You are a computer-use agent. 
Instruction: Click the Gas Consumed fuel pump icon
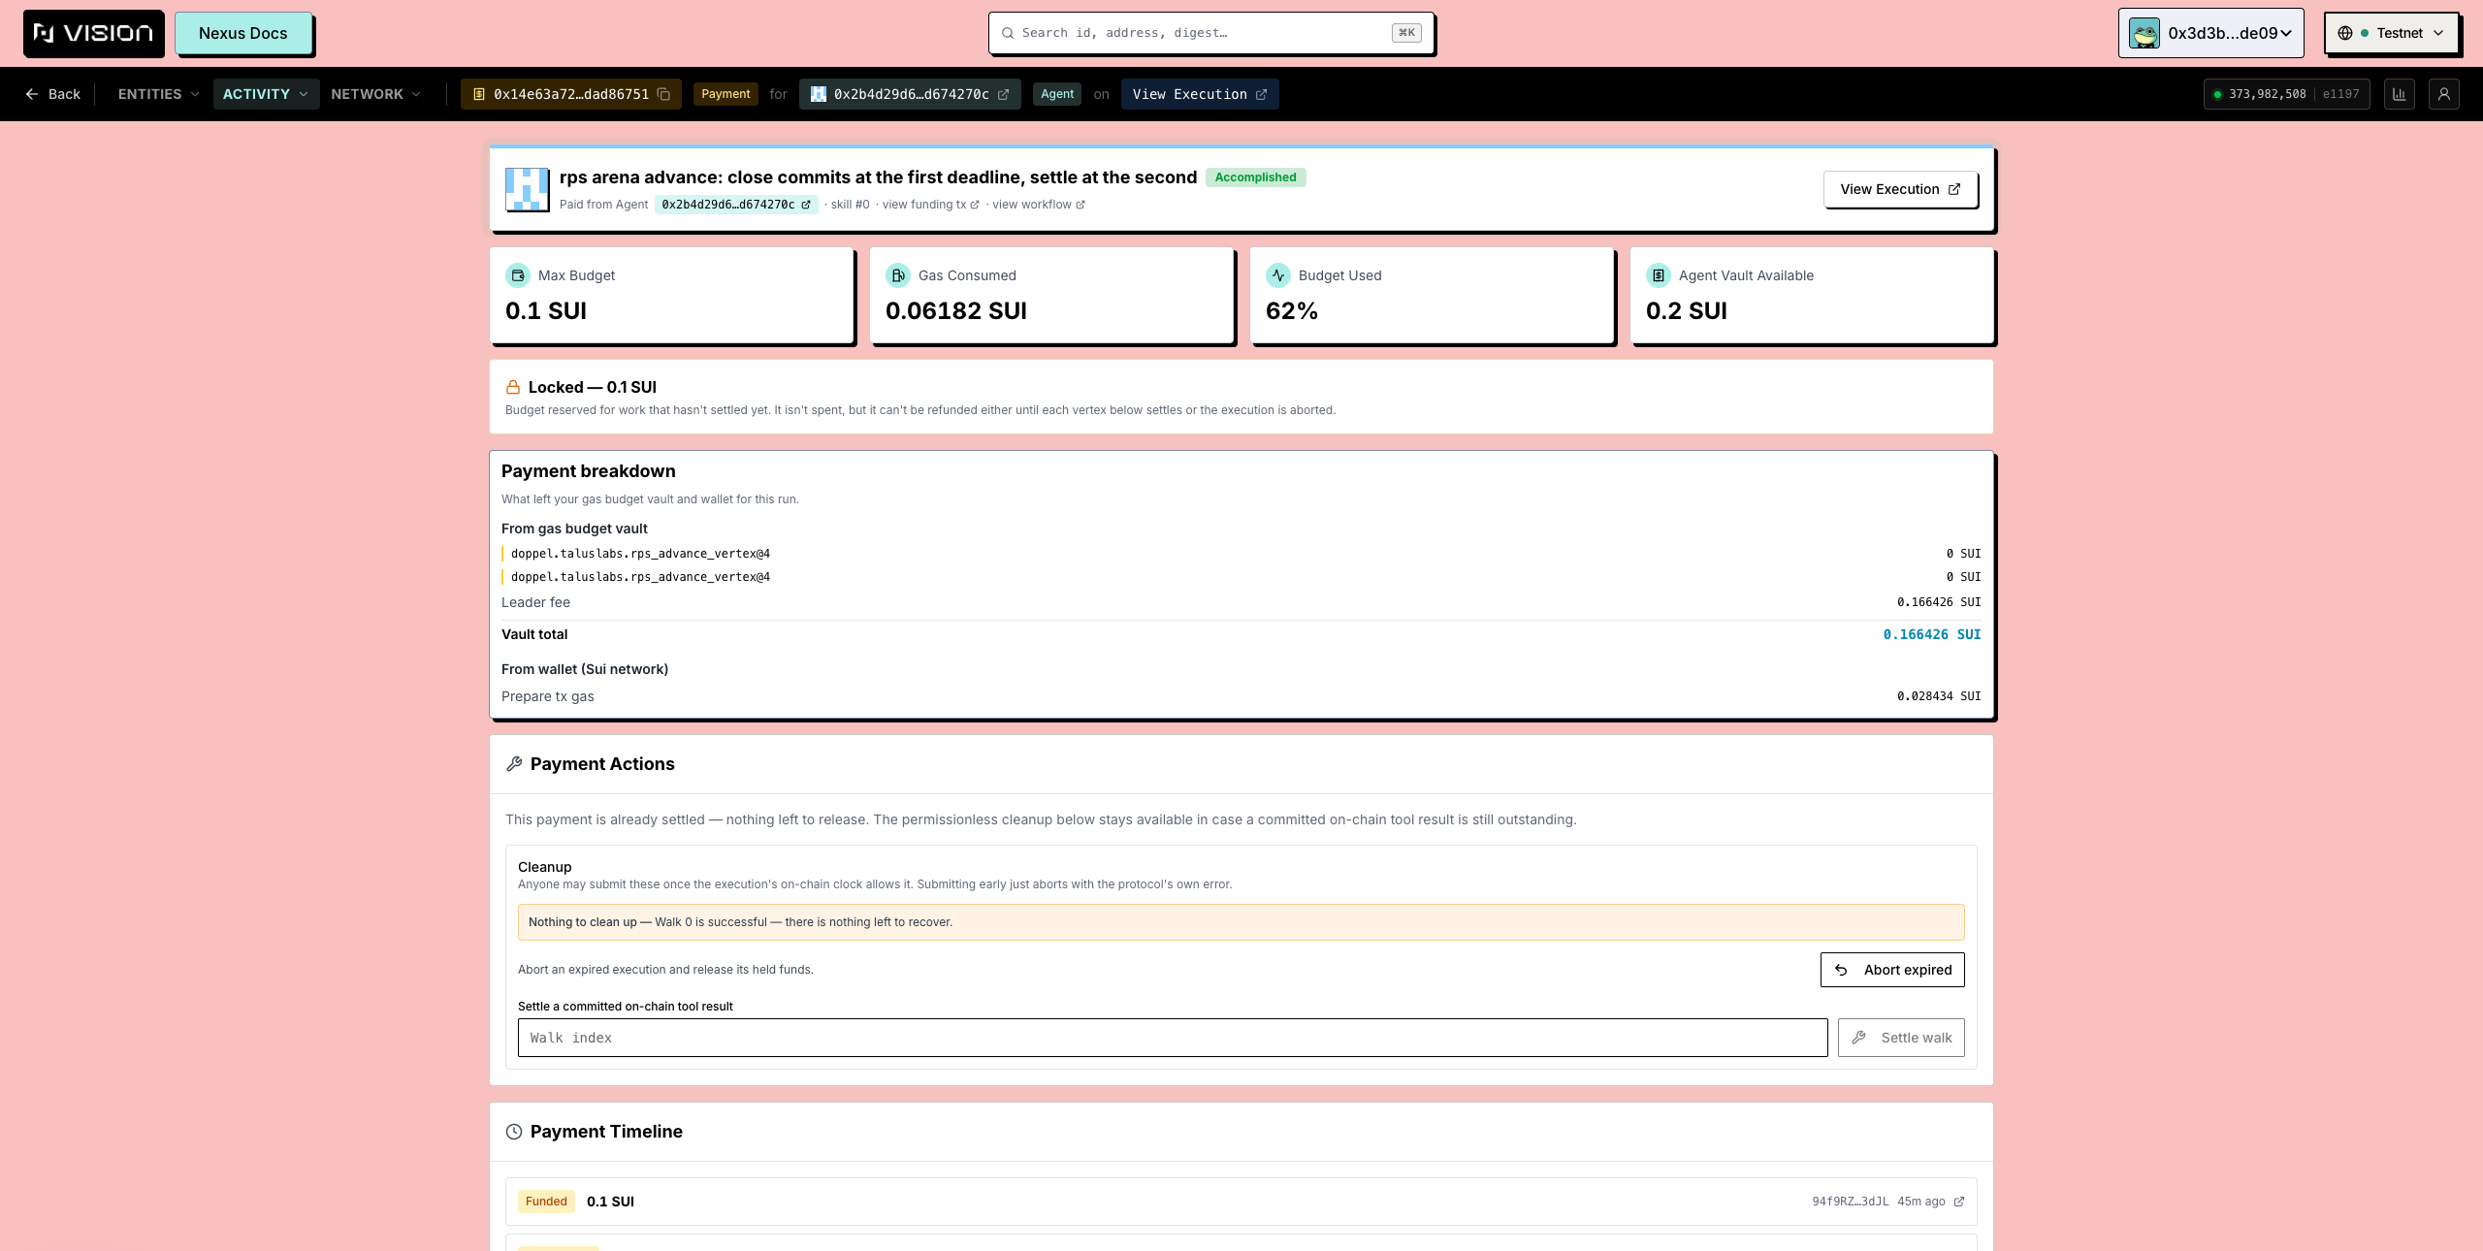(x=898, y=275)
